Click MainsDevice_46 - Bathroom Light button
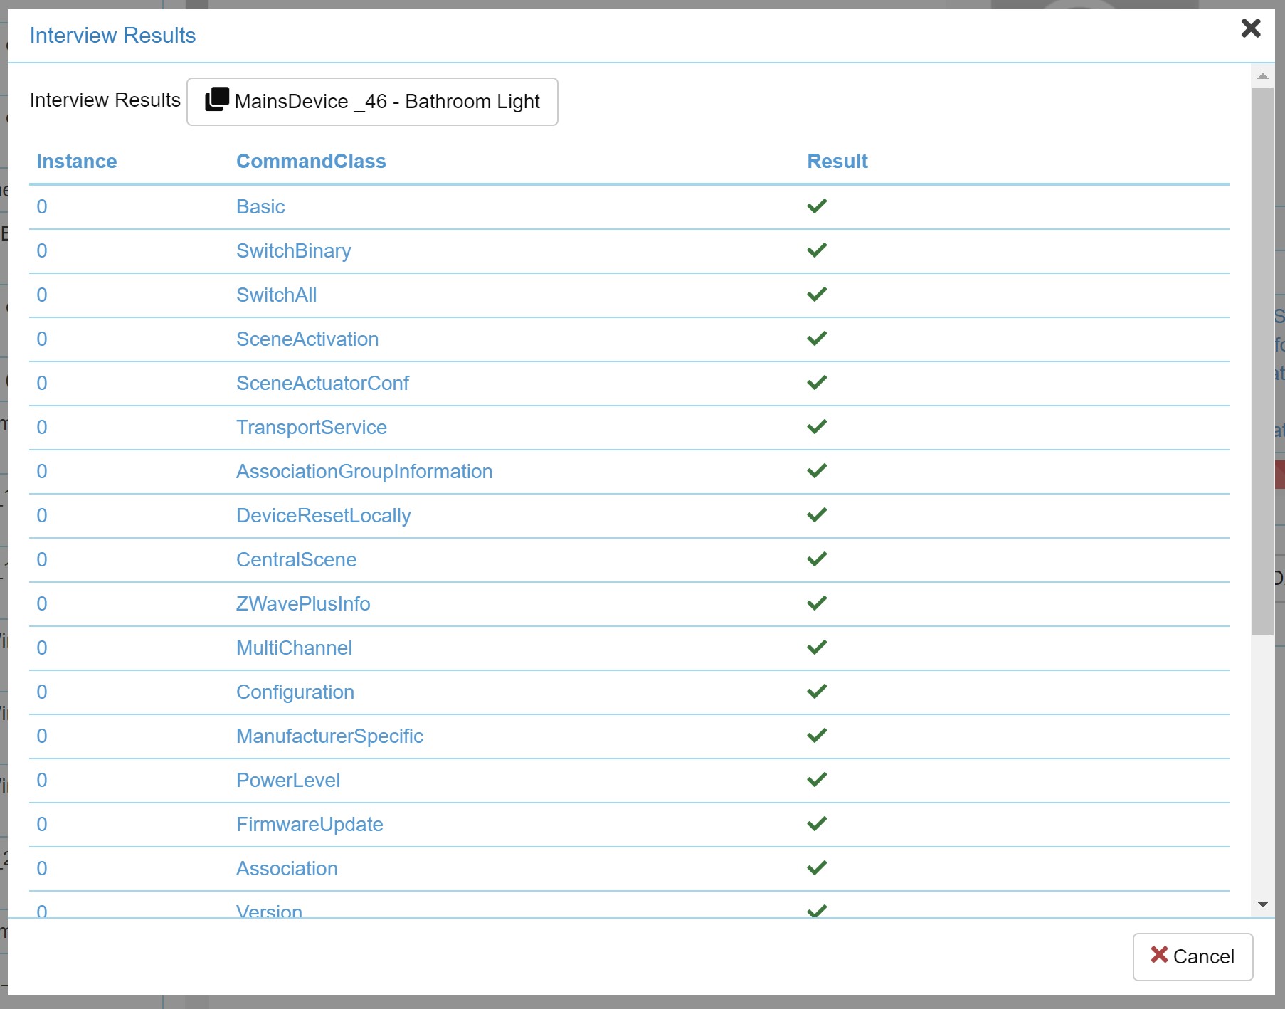The height and width of the screenshot is (1009, 1285). [x=372, y=102]
